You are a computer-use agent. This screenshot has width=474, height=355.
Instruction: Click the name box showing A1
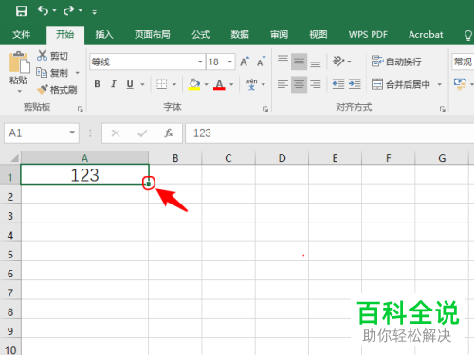[x=42, y=133]
